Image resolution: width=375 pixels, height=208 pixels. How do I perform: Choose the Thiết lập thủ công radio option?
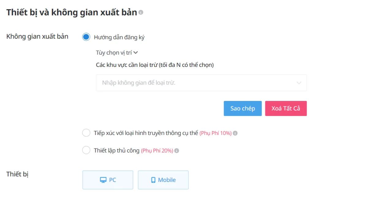[86, 150]
